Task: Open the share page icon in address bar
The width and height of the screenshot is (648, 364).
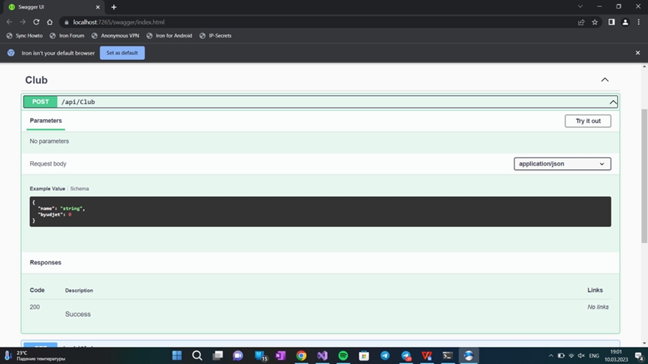Action: coord(580,22)
